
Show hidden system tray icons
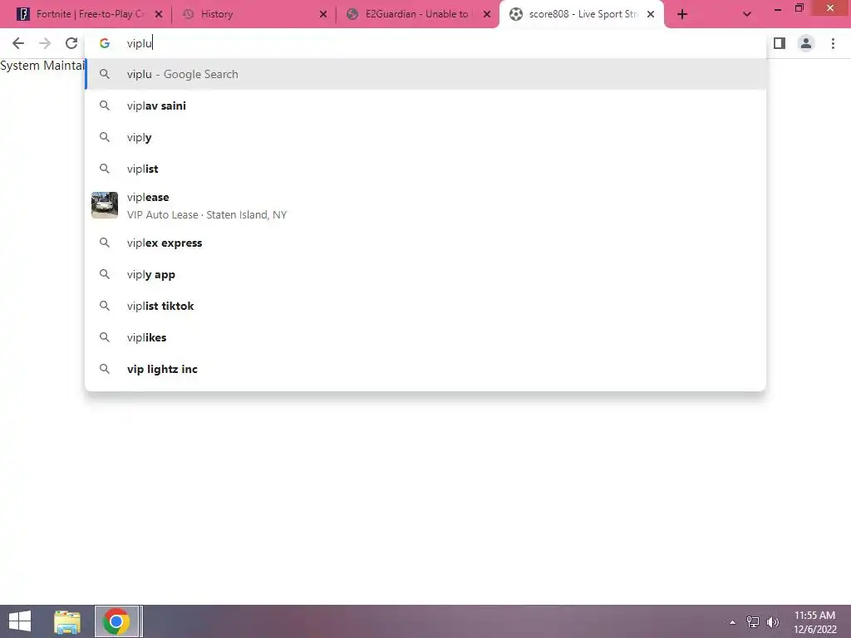732,622
